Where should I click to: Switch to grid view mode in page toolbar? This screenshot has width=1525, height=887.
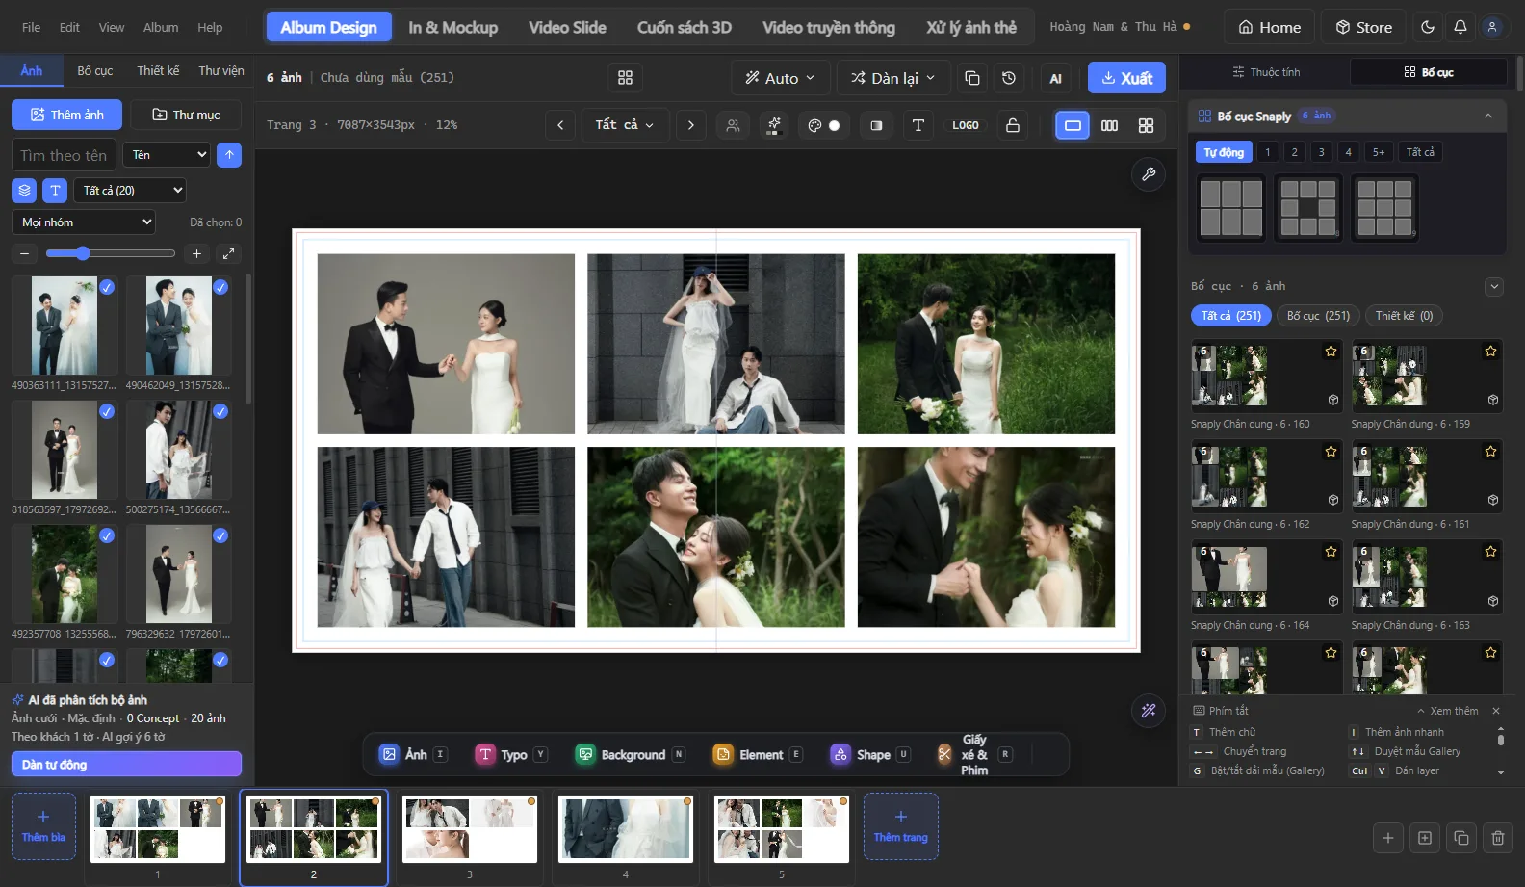coord(1146,125)
